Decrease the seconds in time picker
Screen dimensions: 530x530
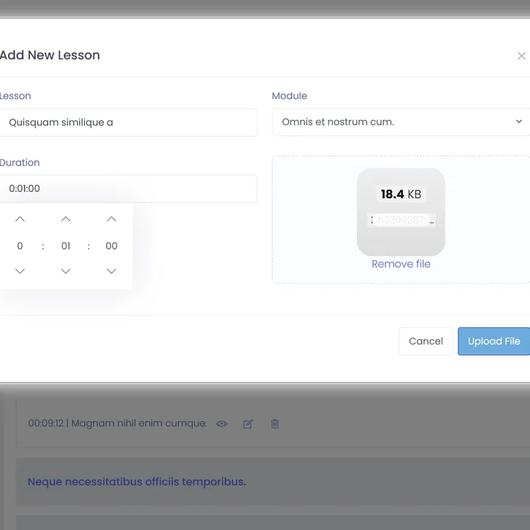pyautogui.click(x=111, y=272)
